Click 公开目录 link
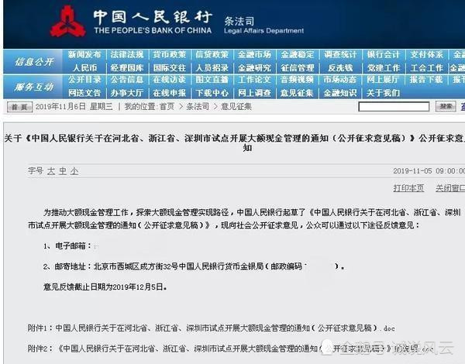Image resolution: width=465 pixels, height=364 pixels. click(84, 80)
